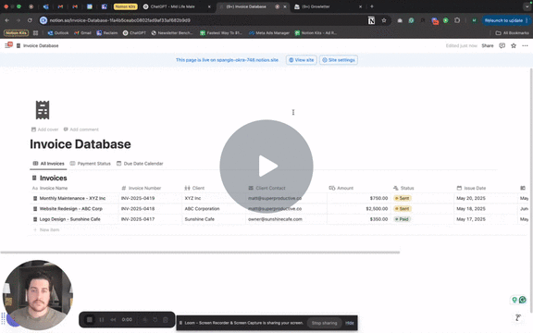Open the Website Redesign - ABC Corp row
The image size is (533, 333).
coord(70,209)
